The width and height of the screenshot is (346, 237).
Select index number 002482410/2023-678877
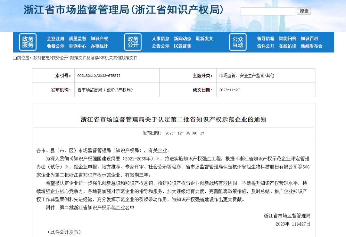click(99, 76)
